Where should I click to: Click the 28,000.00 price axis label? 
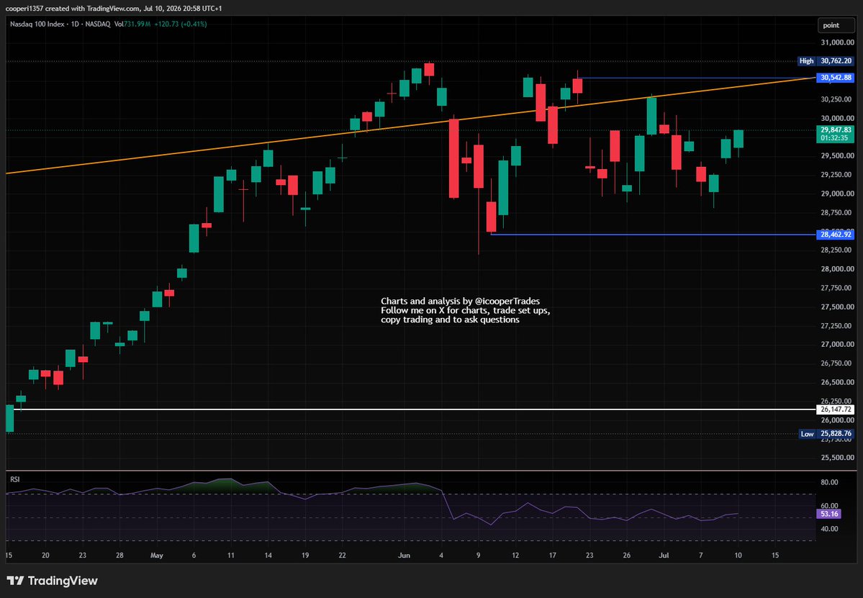[837, 269]
